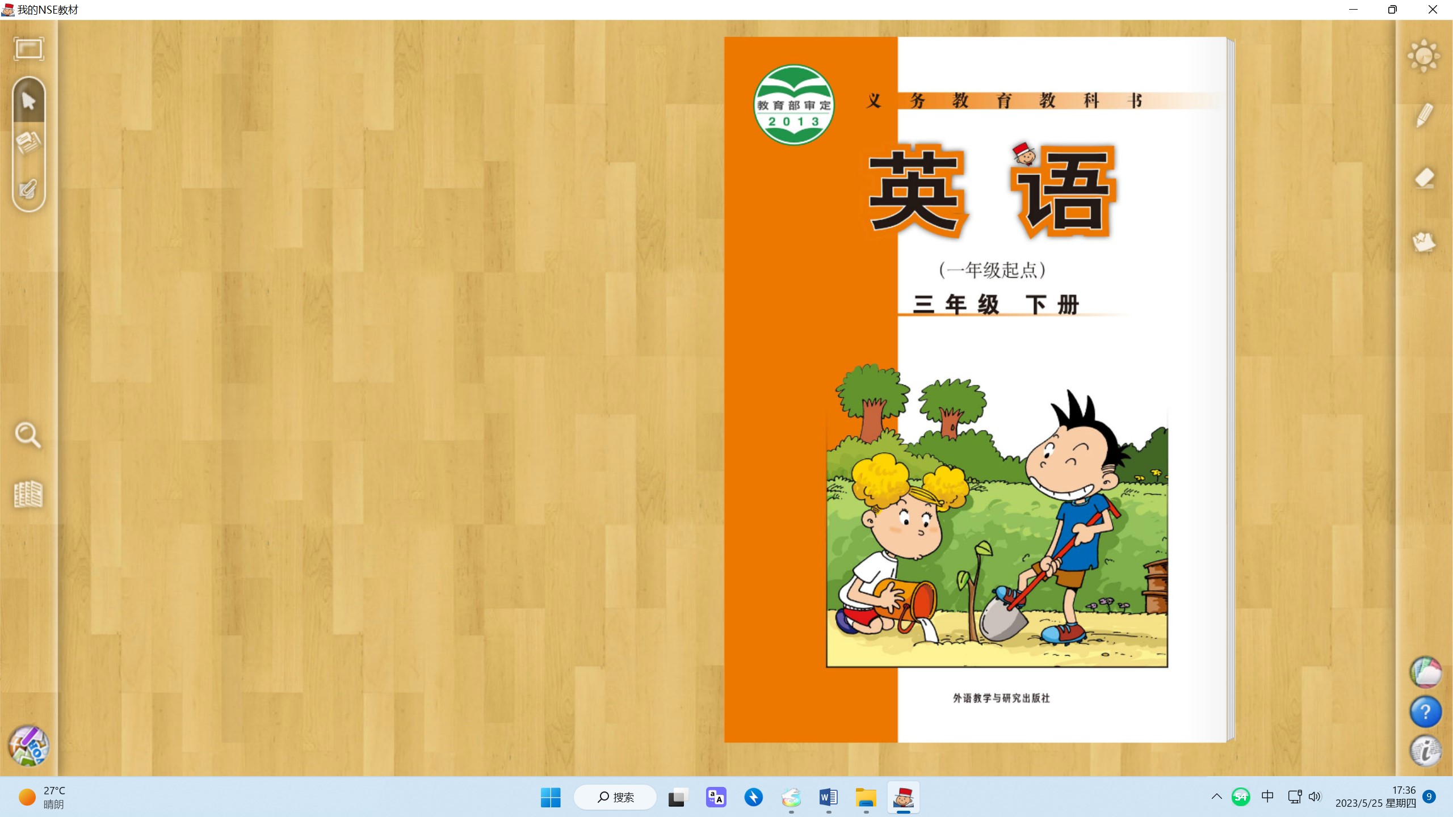Open the book contents page icon
The width and height of the screenshot is (1453, 817).
coord(28,494)
